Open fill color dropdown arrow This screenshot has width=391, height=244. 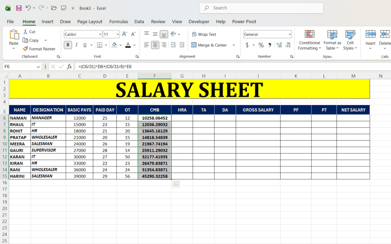click(120, 45)
